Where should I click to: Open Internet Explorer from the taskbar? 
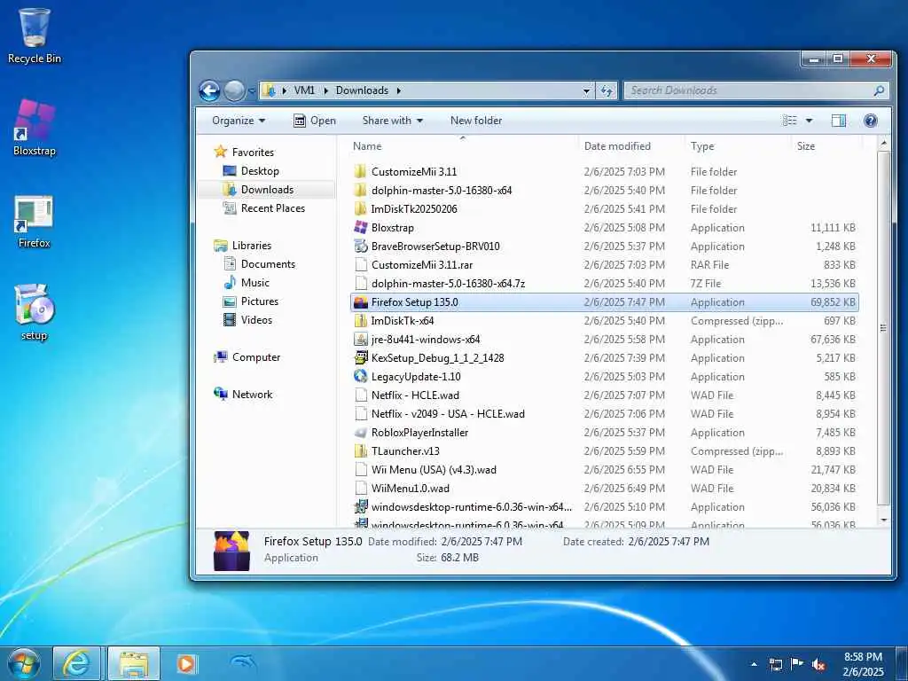pyautogui.click(x=76, y=663)
